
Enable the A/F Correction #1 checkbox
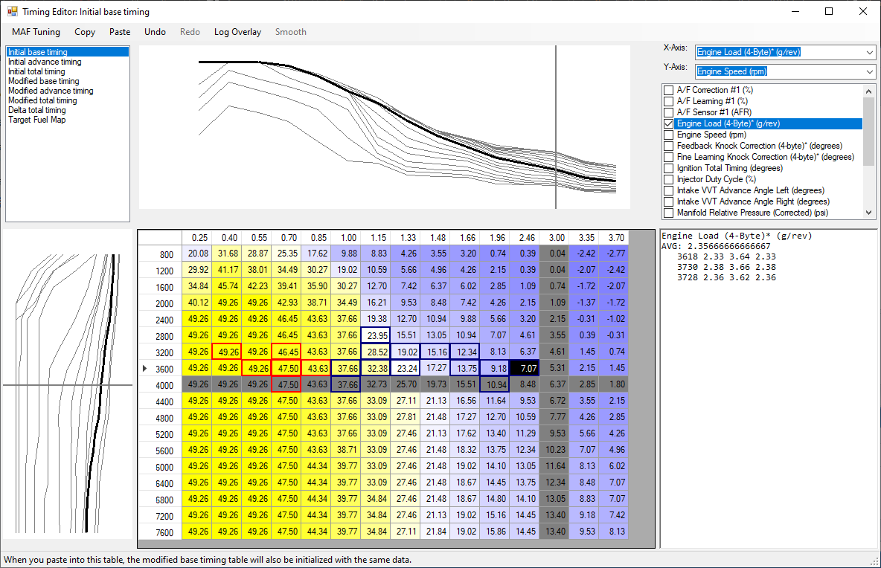click(x=668, y=90)
